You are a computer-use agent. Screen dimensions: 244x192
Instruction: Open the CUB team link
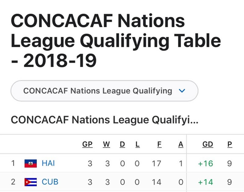click(x=50, y=182)
